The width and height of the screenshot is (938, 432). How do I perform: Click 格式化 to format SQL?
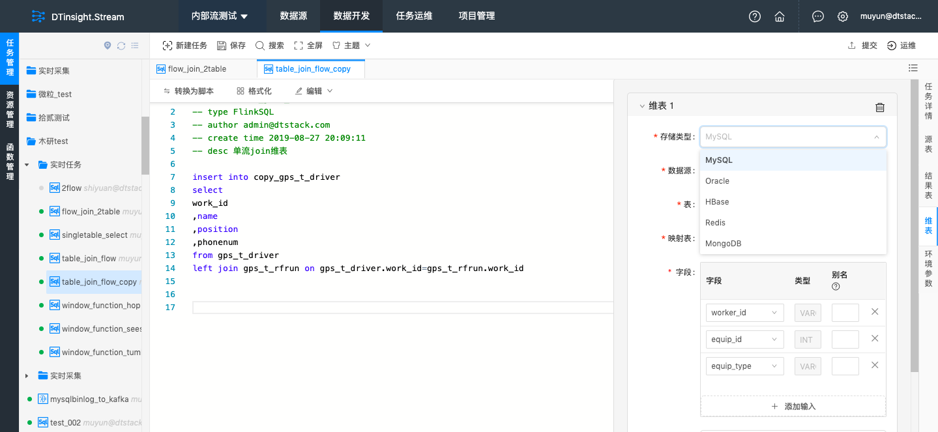coord(254,91)
